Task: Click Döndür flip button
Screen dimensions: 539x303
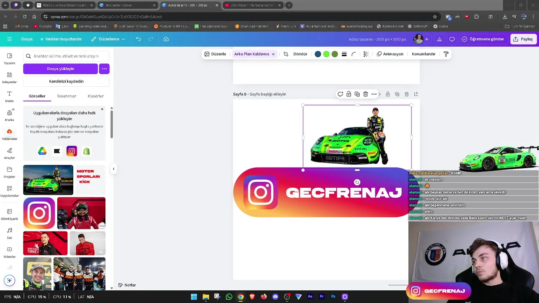Action: [x=300, y=54]
